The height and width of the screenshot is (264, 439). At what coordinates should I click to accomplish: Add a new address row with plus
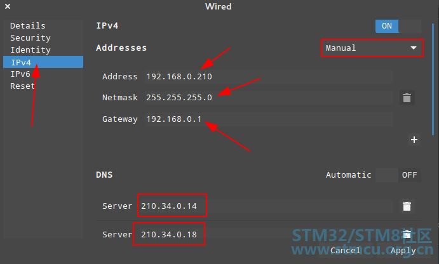pyautogui.click(x=414, y=140)
